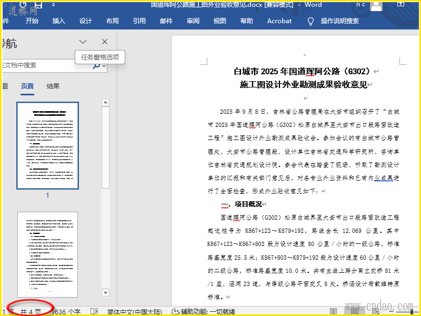Select the 页面 navigation tab
Viewport: 421px width, 316px height.
point(27,86)
